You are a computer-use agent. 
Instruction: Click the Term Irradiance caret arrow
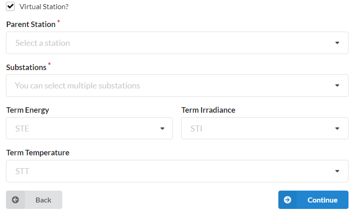pyautogui.click(x=337, y=128)
